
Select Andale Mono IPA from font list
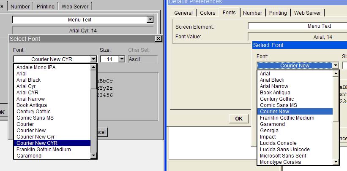click(x=36, y=67)
